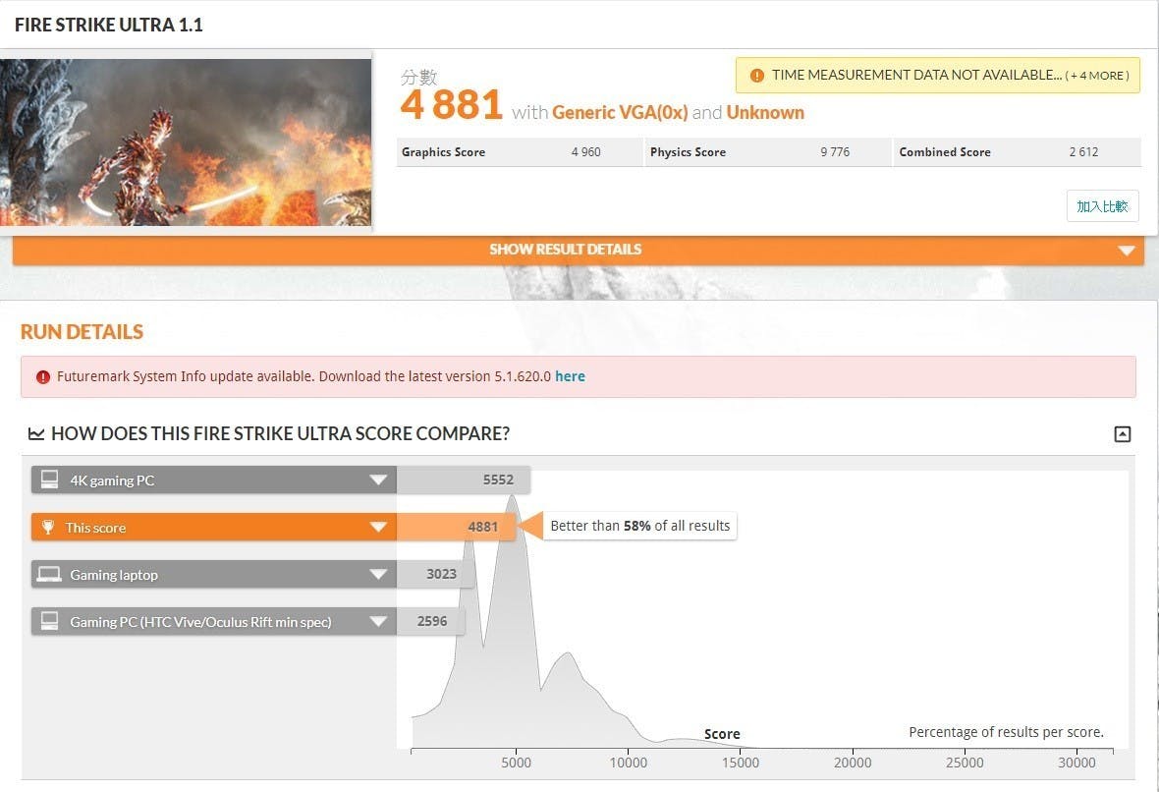Click the trophy icon on This score
1159x792 pixels.
coord(48,528)
